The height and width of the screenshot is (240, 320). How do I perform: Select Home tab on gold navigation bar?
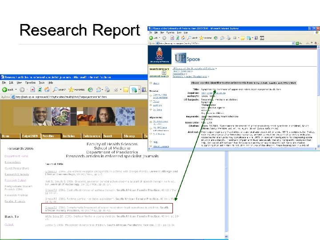10,136
